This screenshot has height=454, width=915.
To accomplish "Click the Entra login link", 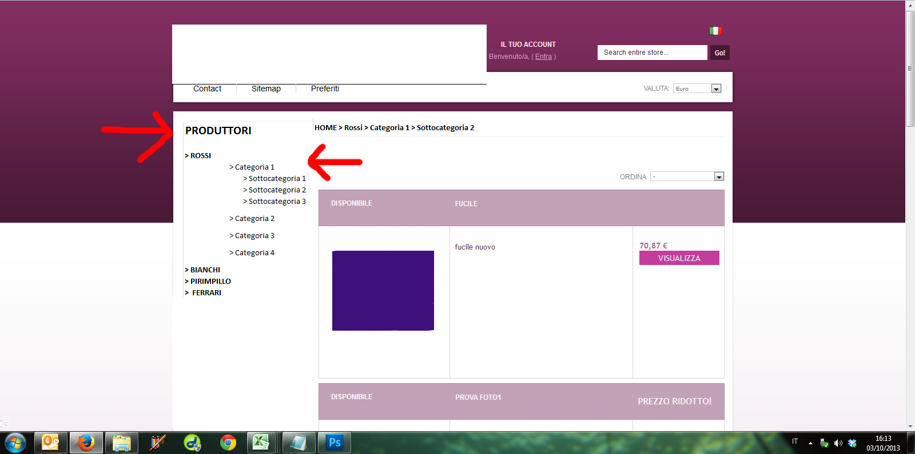I will point(543,57).
